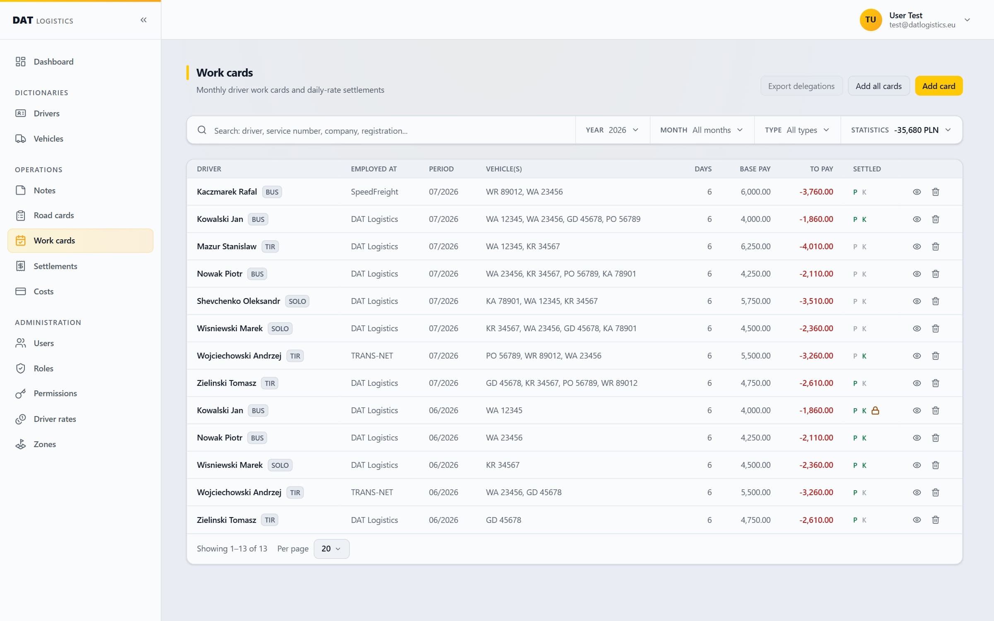
Task: Click the Driver rates coins icon
Action: [x=20, y=419]
